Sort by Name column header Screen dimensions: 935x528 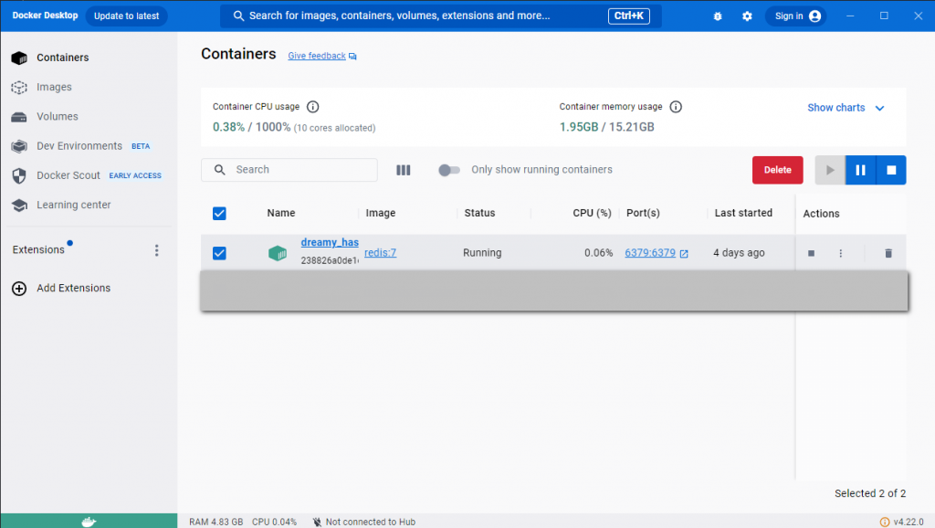tap(281, 213)
